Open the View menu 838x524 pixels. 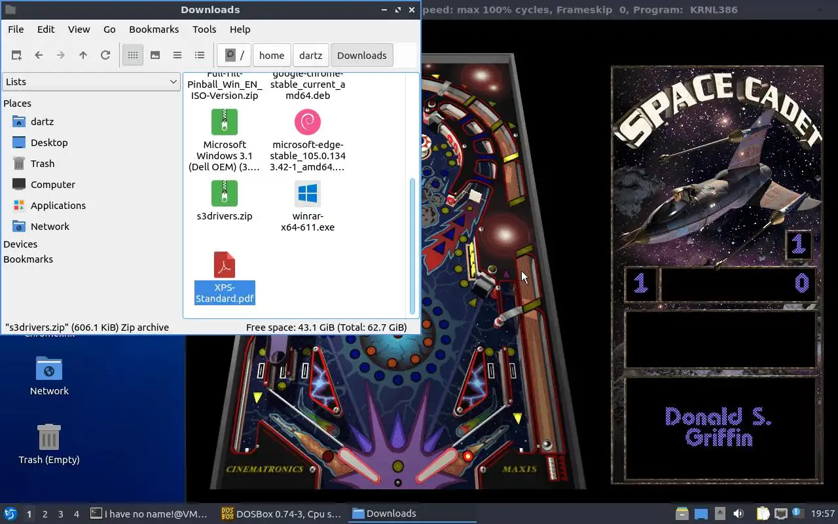coord(79,29)
